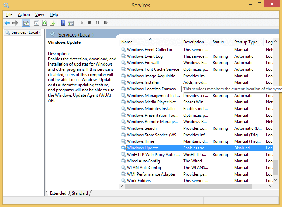
Task: Click gear icon of Windows Time row
Action: click(123, 141)
